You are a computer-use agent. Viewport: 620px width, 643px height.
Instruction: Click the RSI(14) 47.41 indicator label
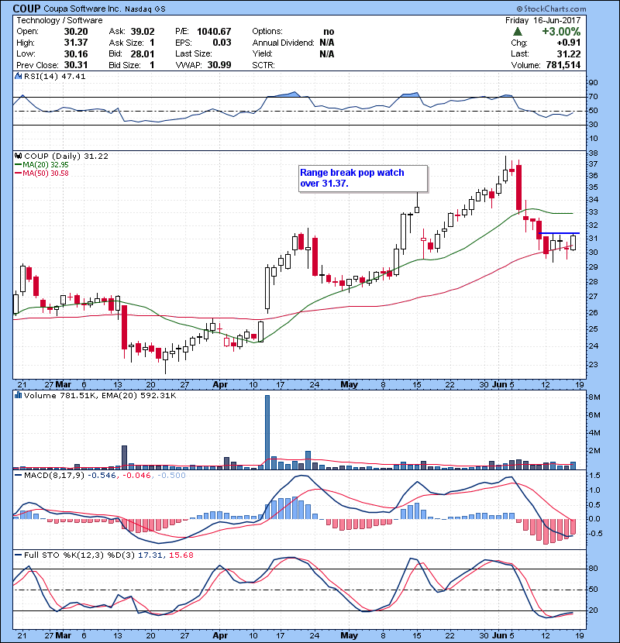54,76
